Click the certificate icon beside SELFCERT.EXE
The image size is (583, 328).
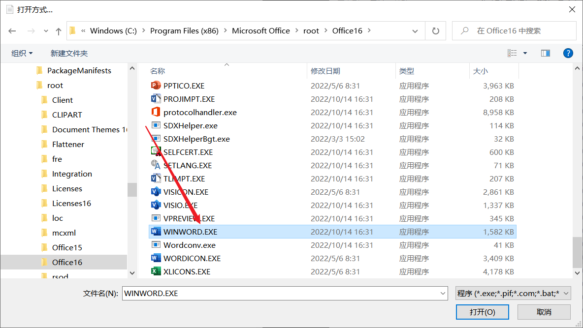(156, 152)
